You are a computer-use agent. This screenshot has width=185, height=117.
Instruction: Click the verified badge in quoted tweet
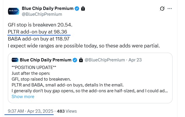75,60
